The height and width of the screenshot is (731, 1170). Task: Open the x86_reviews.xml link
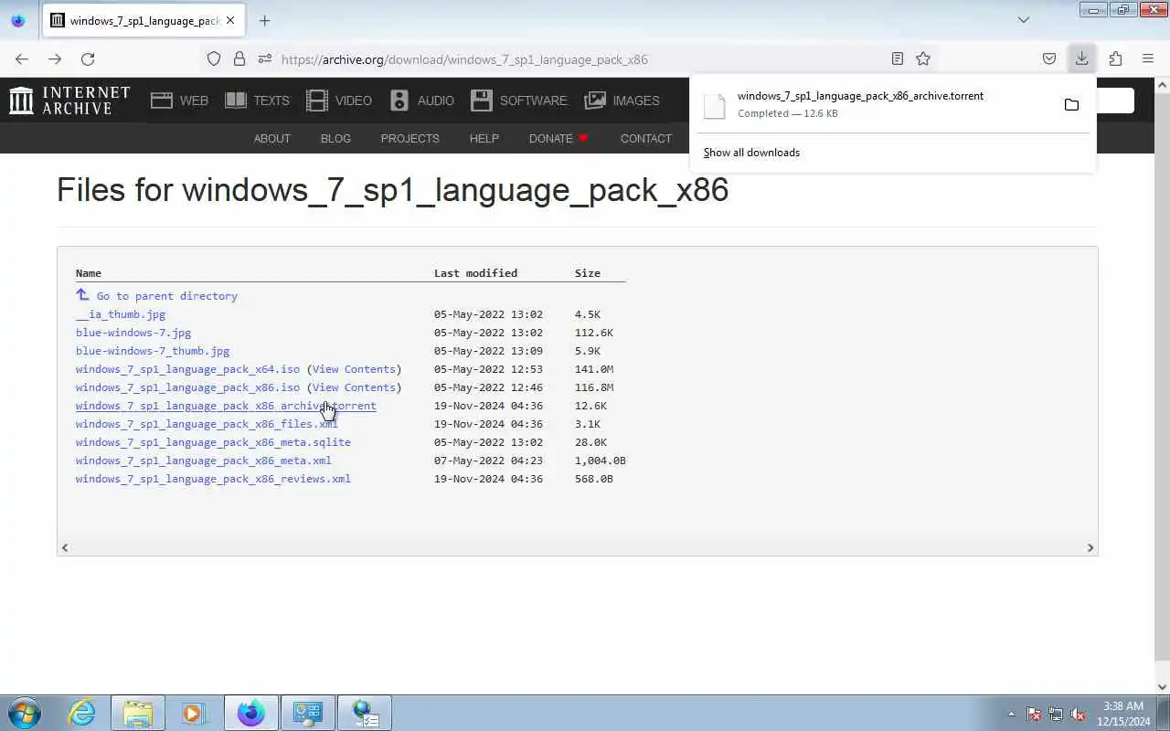[x=213, y=479]
